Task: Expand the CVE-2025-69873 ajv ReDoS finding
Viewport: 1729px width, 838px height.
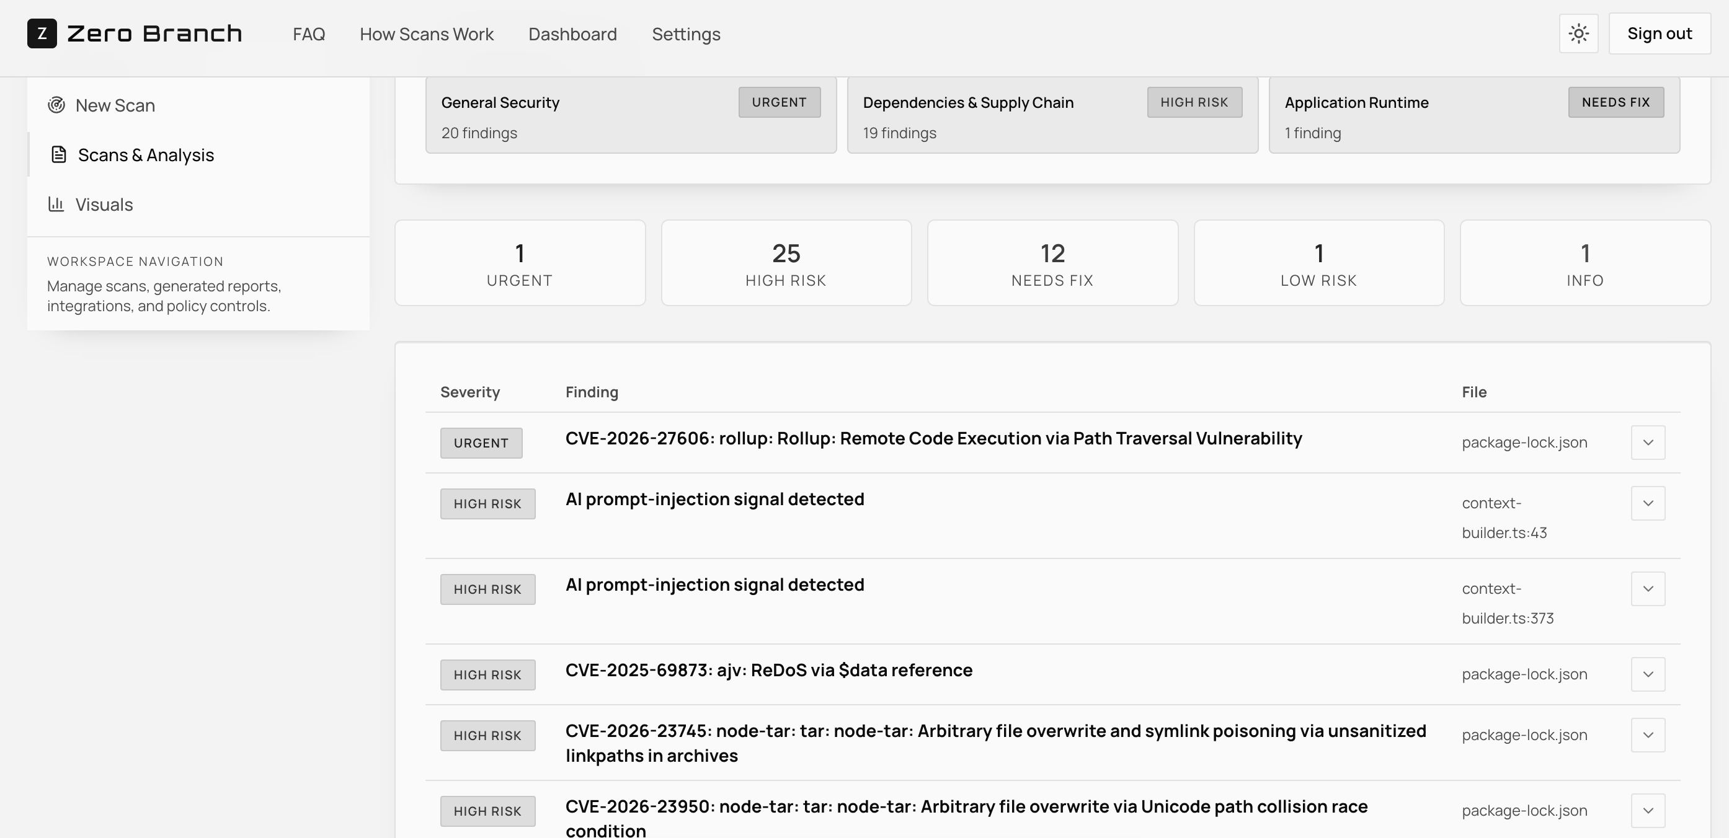Action: pos(1647,674)
